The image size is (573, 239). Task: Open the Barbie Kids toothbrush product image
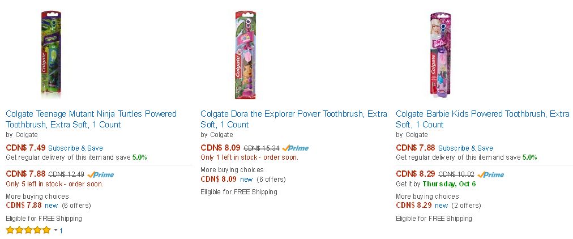(x=439, y=55)
